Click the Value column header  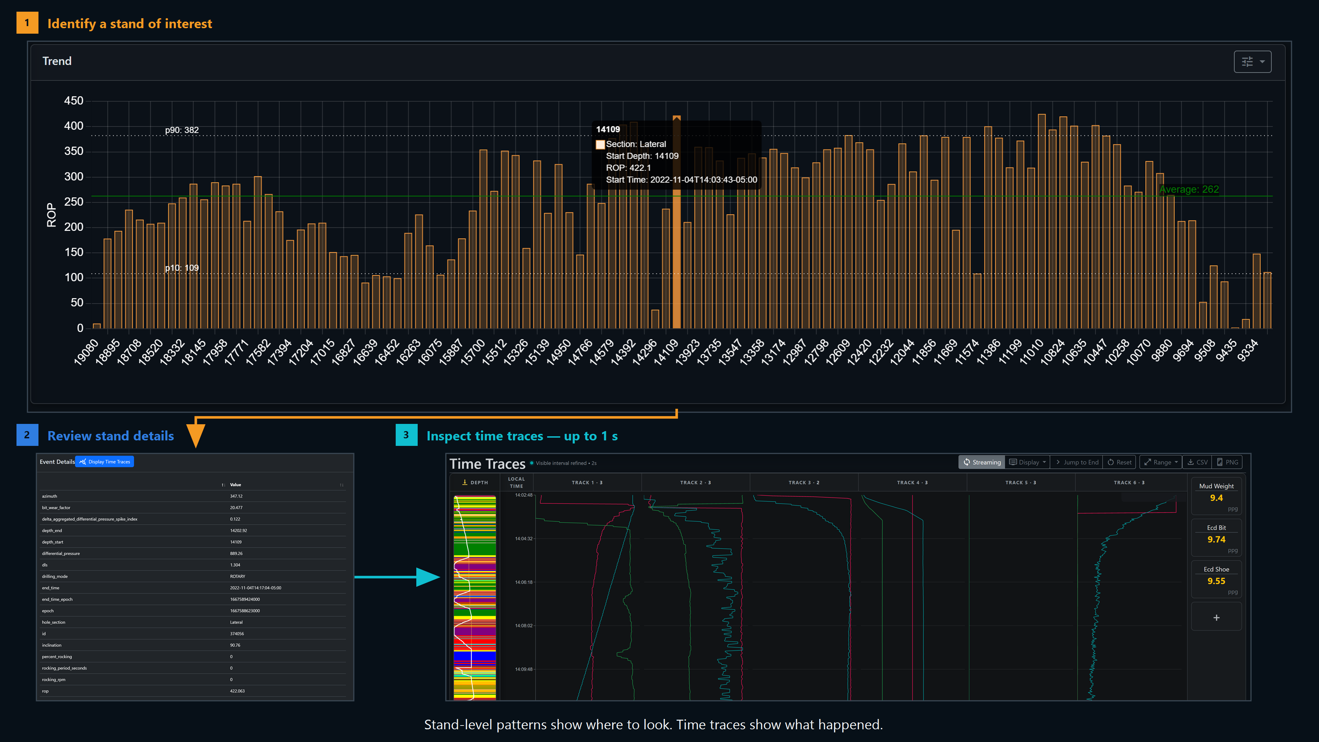click(x=236, y=485)
